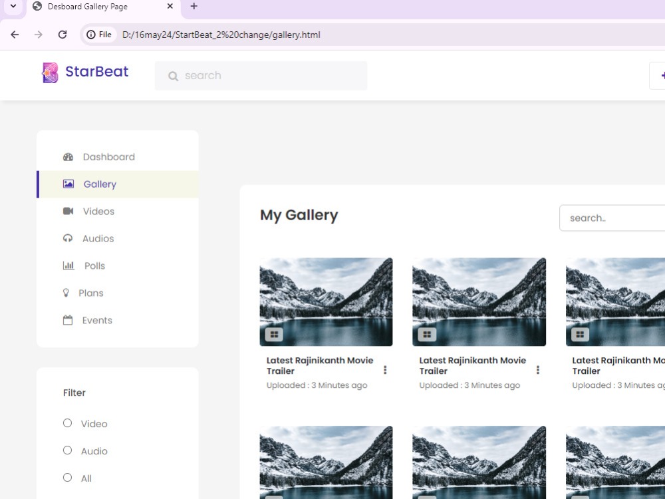Click the Gallery picture icon in sidebar
Screen dimensions: 665x499
[x=68, y=184]
